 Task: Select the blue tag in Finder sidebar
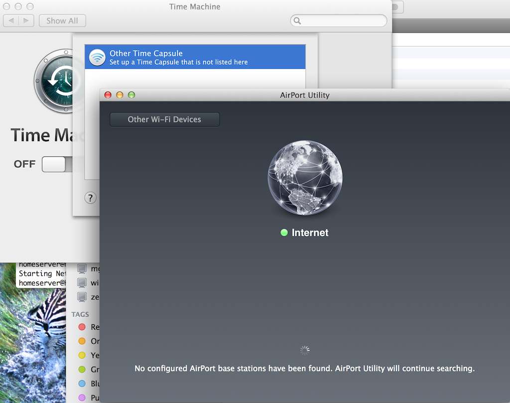tap(82, 384)
